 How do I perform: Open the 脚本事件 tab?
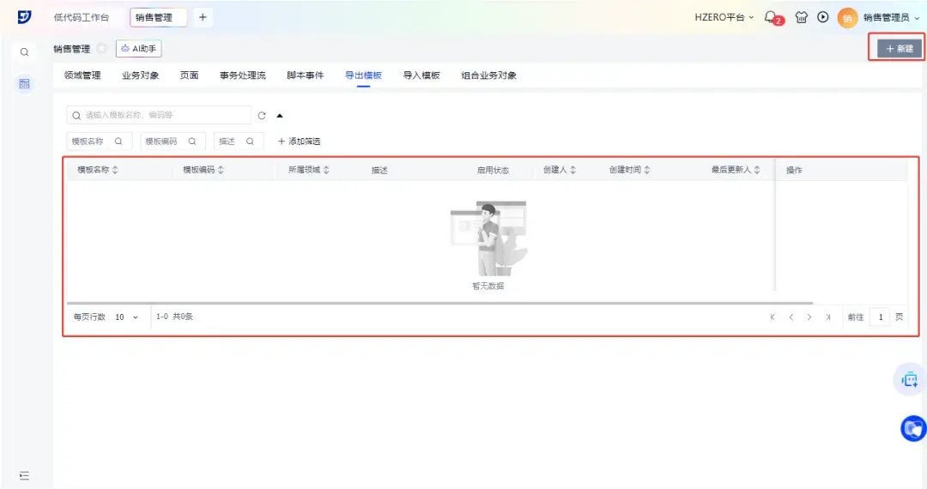pos(305,75)
